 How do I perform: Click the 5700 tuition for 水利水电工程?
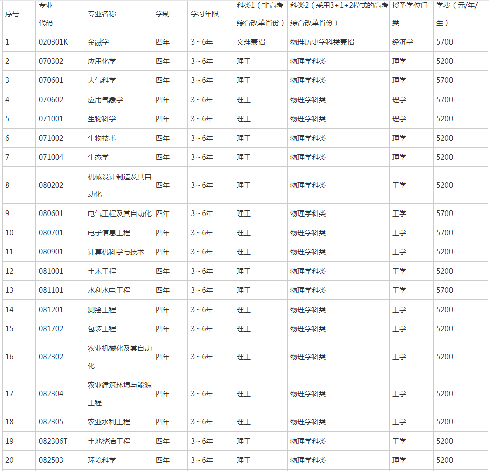point(444,290)
